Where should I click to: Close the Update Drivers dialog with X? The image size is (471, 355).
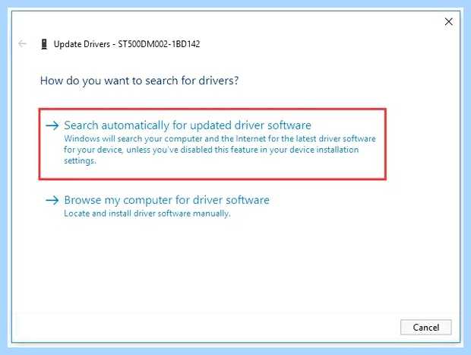click(x=448, y=21)
